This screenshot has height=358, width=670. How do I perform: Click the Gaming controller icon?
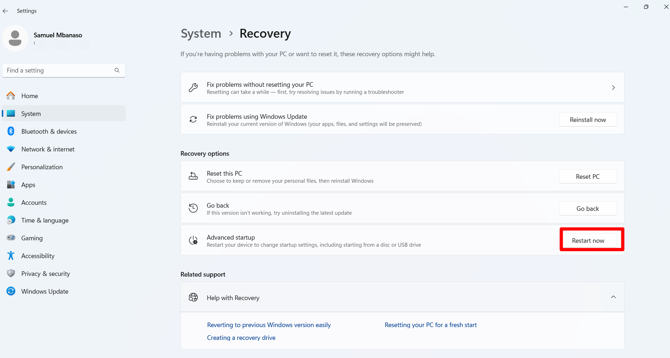coord(11,238)
